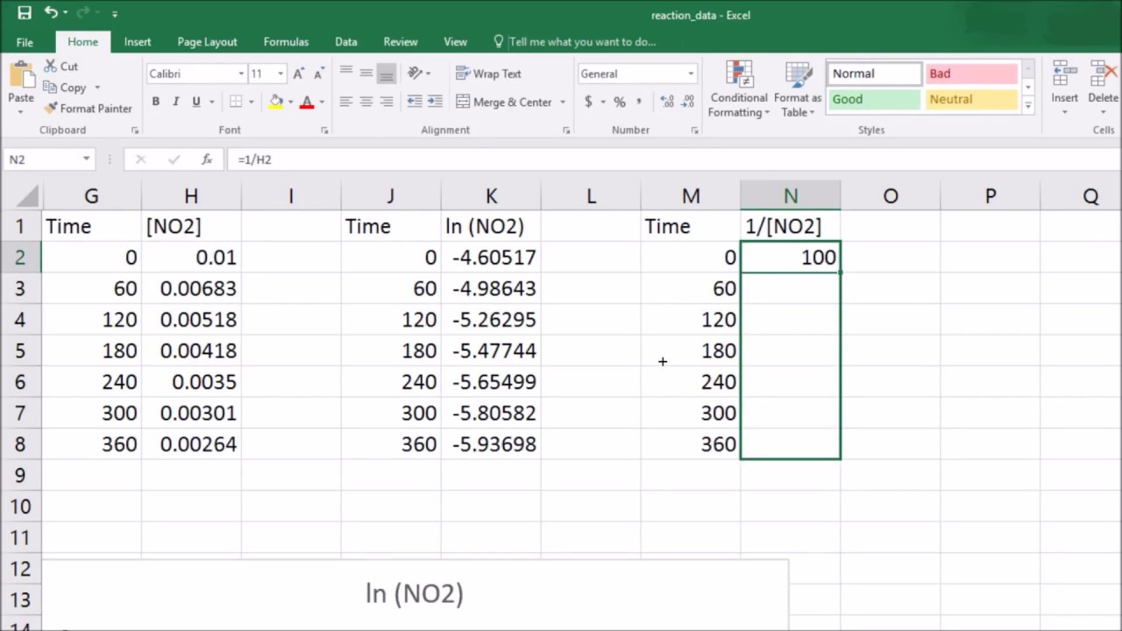Select cell K2 with -4.60517
This screenshot has height=631, width=1122.
(491, 258)
